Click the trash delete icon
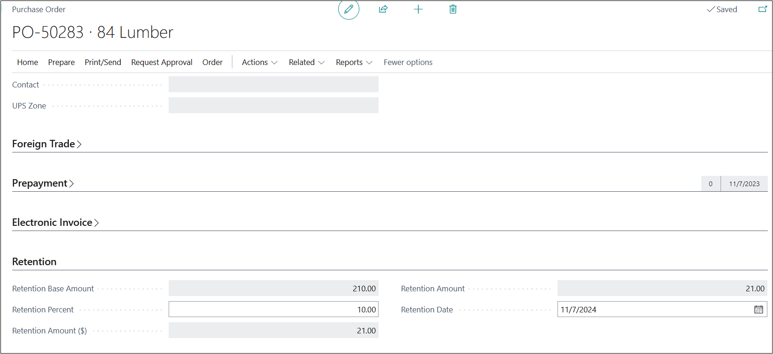 coord(453,9)
